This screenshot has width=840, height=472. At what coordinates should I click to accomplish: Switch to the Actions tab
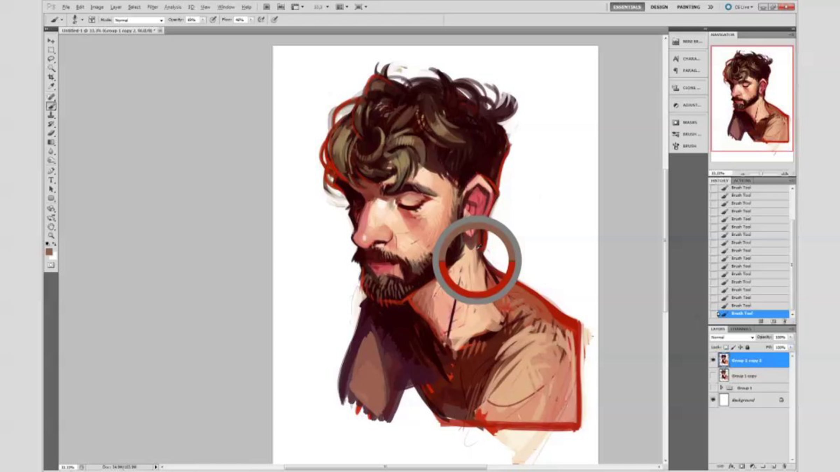[x=742, y=181]
